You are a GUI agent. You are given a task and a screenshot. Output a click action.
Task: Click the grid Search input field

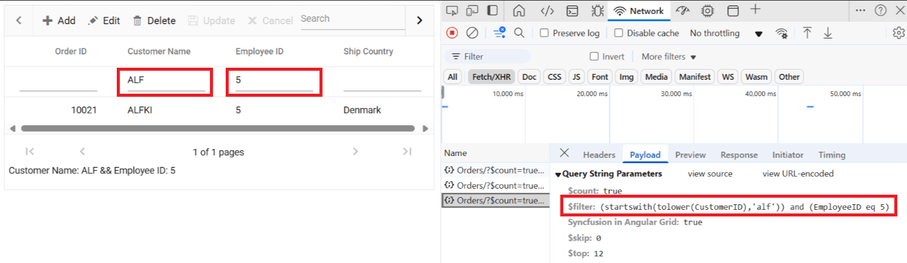click(353, 20)
